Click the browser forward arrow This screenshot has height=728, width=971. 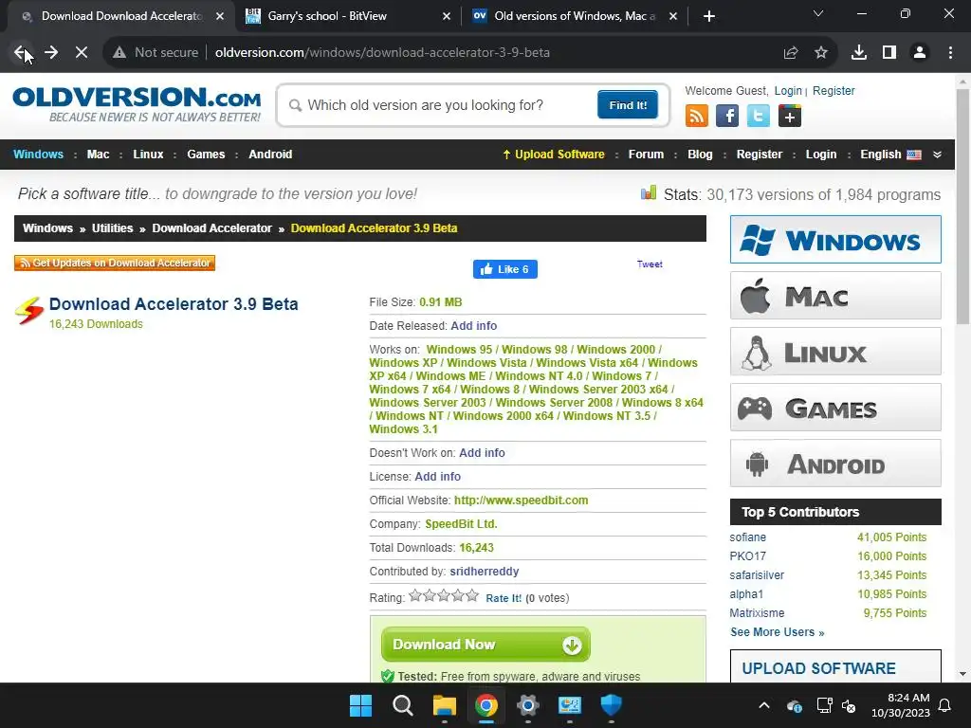click(51, 53)
